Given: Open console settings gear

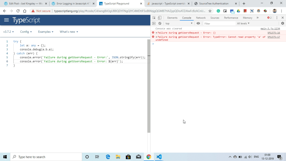Looking at the screenshot, I should (x=282, y=24).
